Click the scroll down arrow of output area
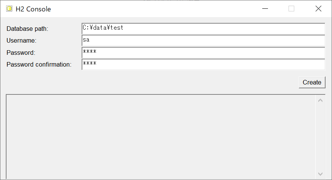Viewport: 332px width, 180px height. (x=320, y=174)
